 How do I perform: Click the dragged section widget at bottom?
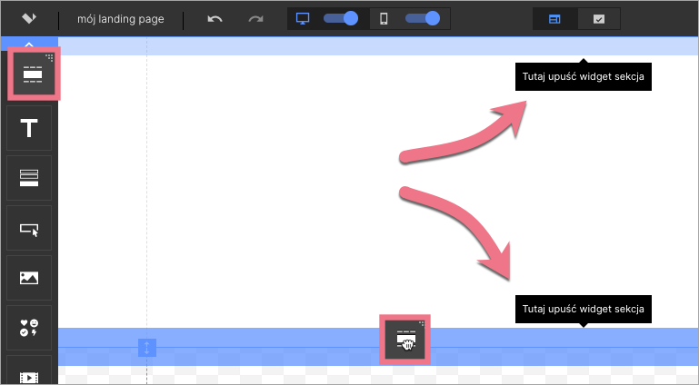404,339
